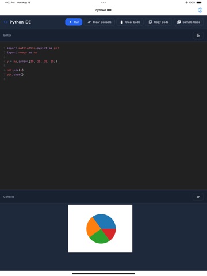Image resolution: width=207 pixels, height=276 pixels.
Task: Clear Code in the editor
Action: (130, 22)
